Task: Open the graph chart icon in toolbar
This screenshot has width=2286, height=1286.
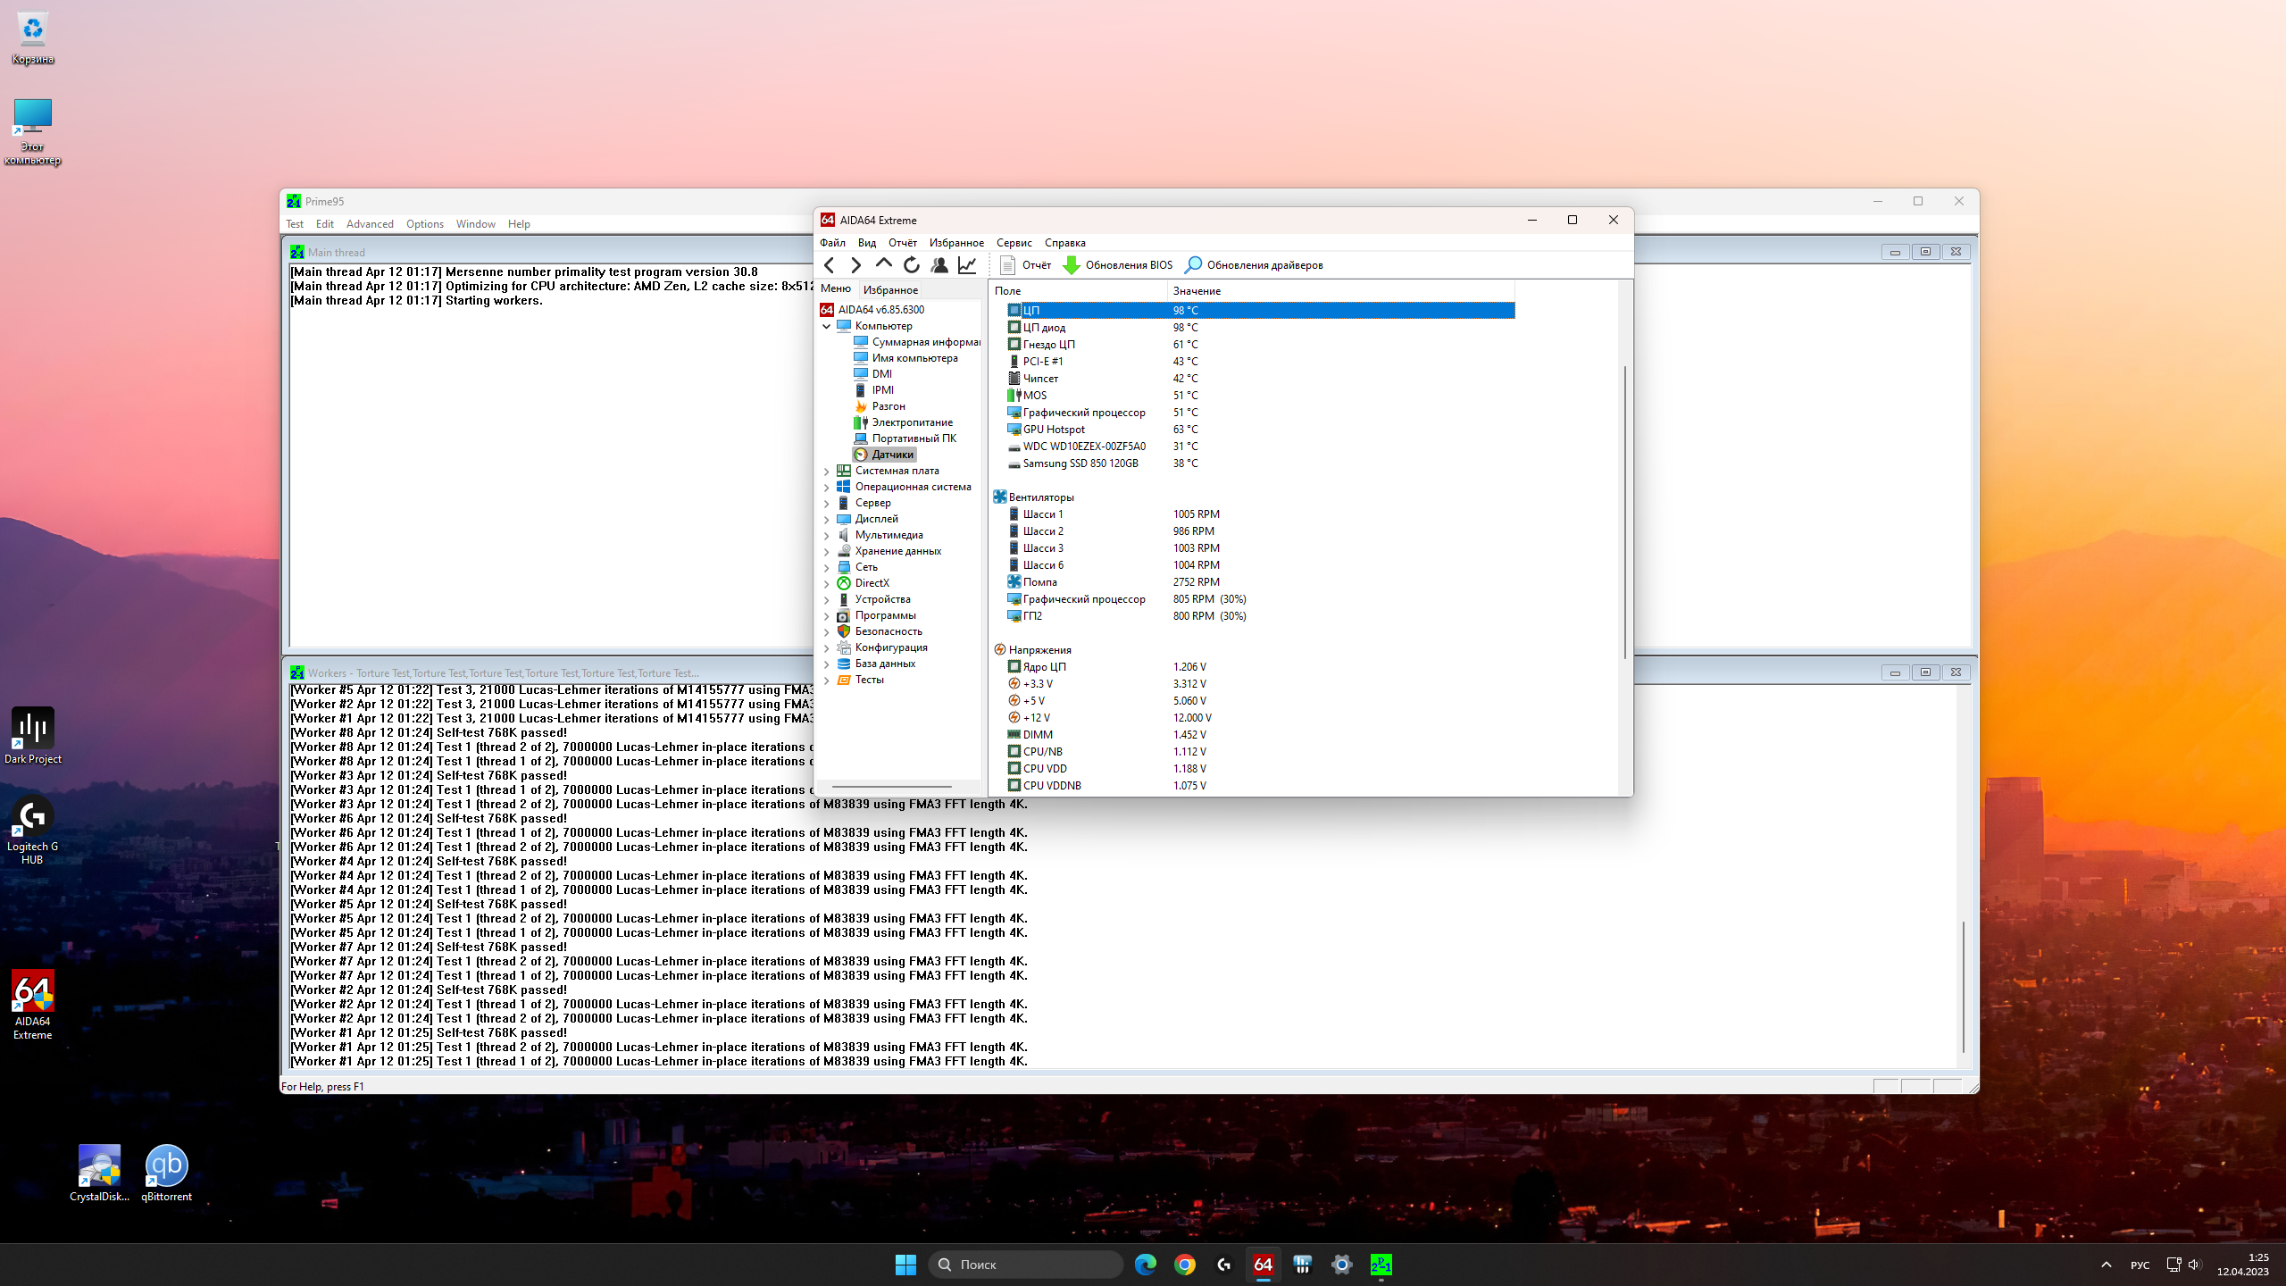Action: coord(967,264)
